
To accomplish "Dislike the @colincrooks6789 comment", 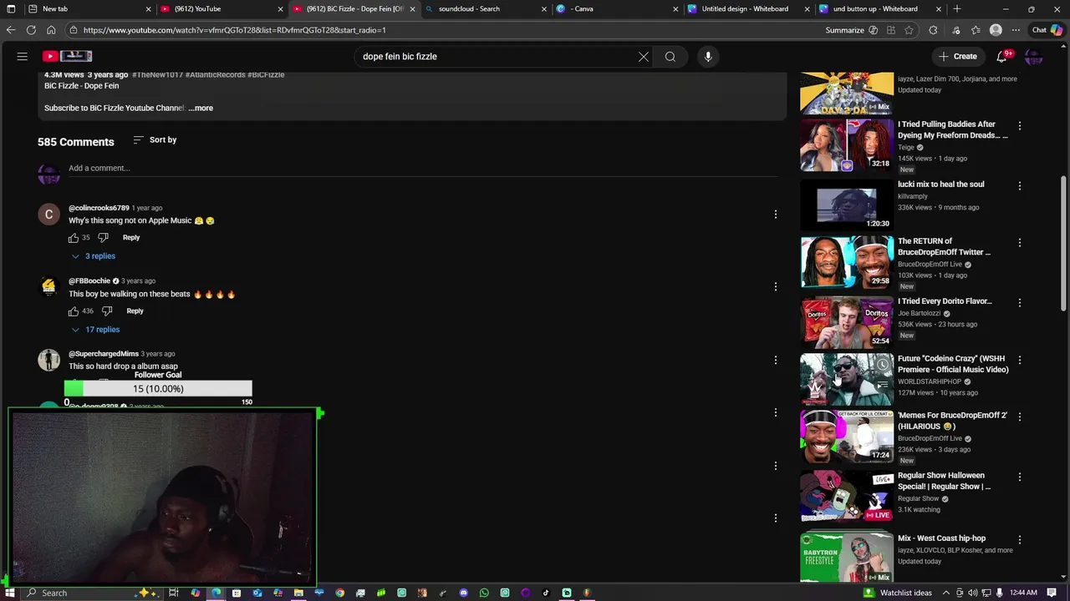I will (x=103, y=238).
